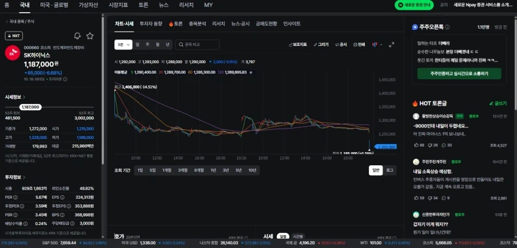Switch 시세 panel to 시간별
Image resolution: width=517 pixels, height=248 pixels.
[298, 237]
